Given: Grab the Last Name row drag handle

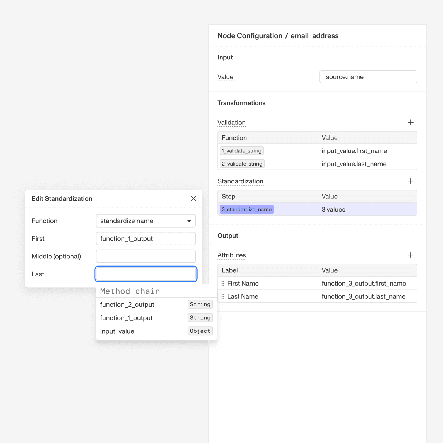Looking at the screenshot, I should pos(223,296).
